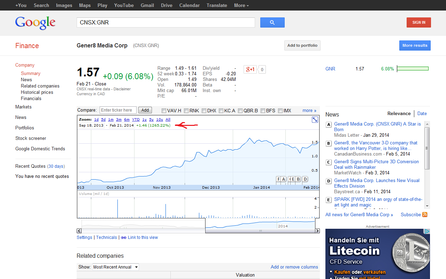
Task: Click letter C icon in news list
Action: click(329, 162)
